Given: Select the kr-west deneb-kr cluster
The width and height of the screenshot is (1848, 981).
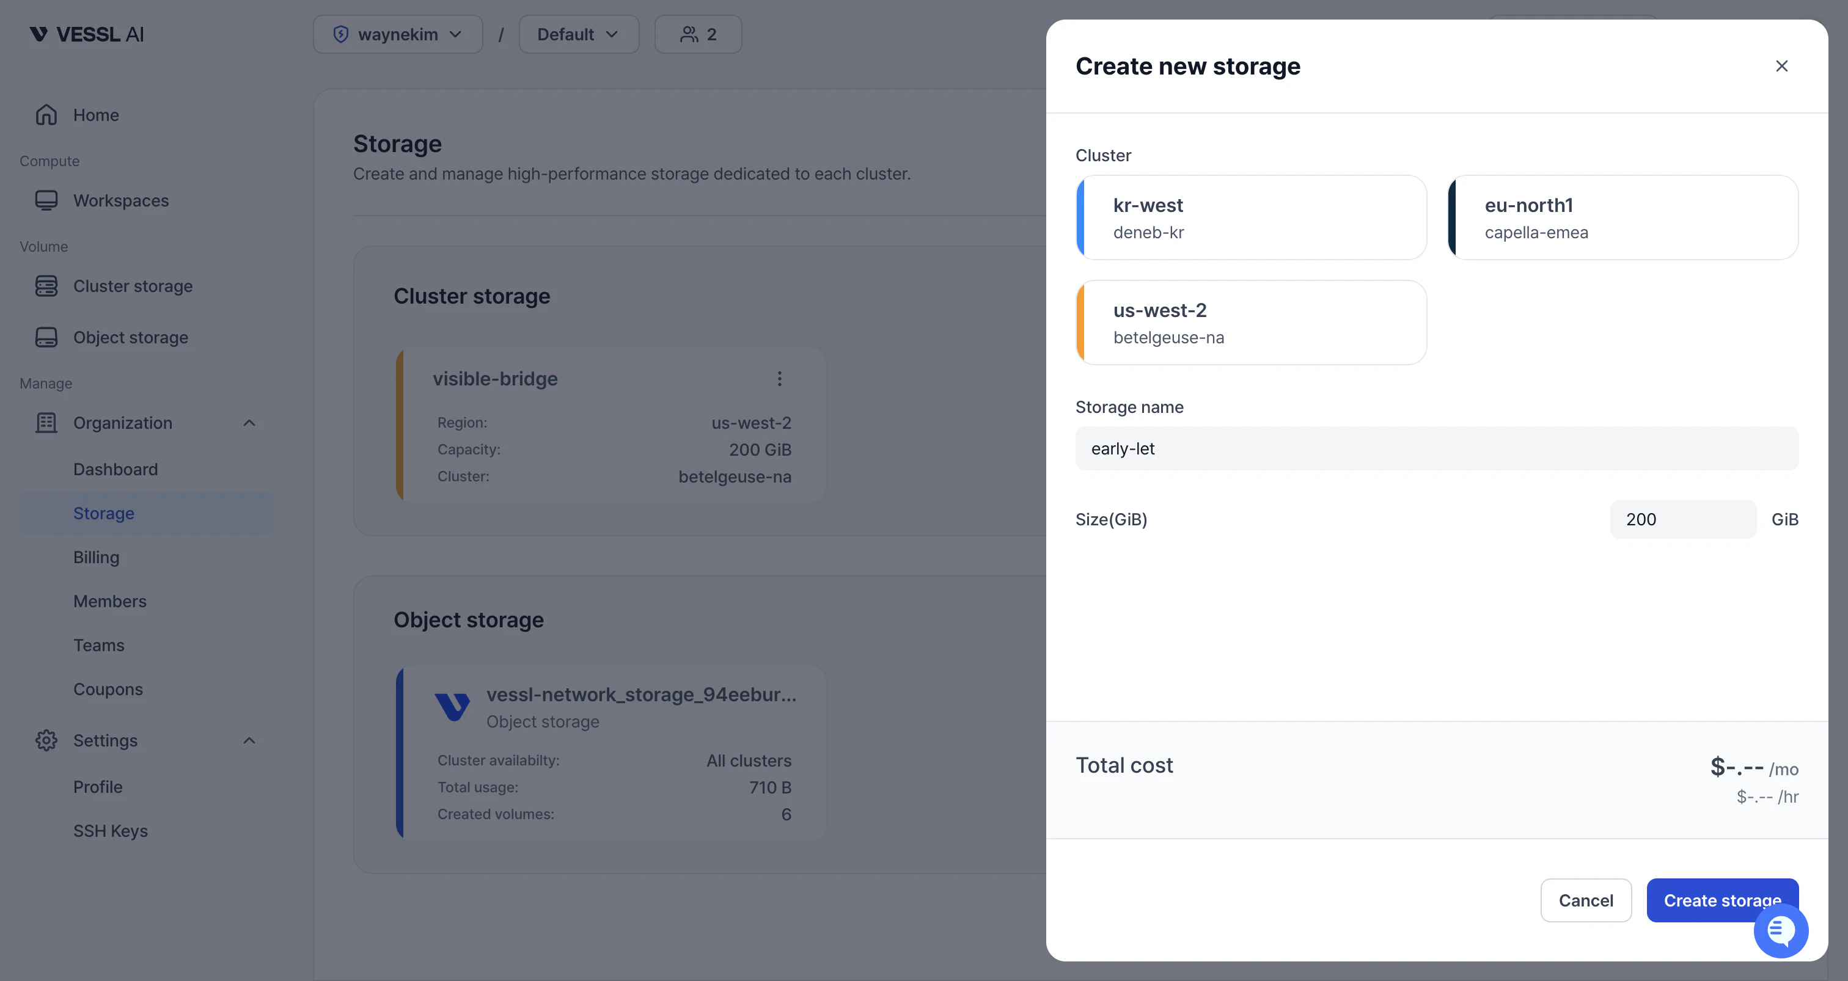Looking at the screenshot, I should (1251, 218).
